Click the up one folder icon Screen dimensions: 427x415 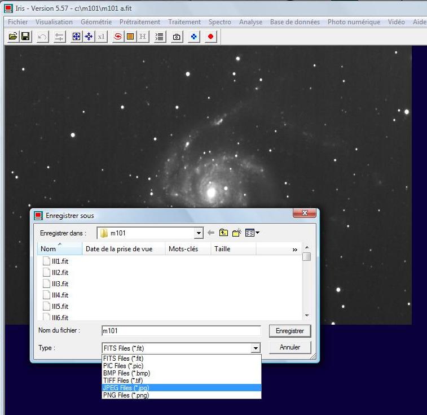click(223, 233)
